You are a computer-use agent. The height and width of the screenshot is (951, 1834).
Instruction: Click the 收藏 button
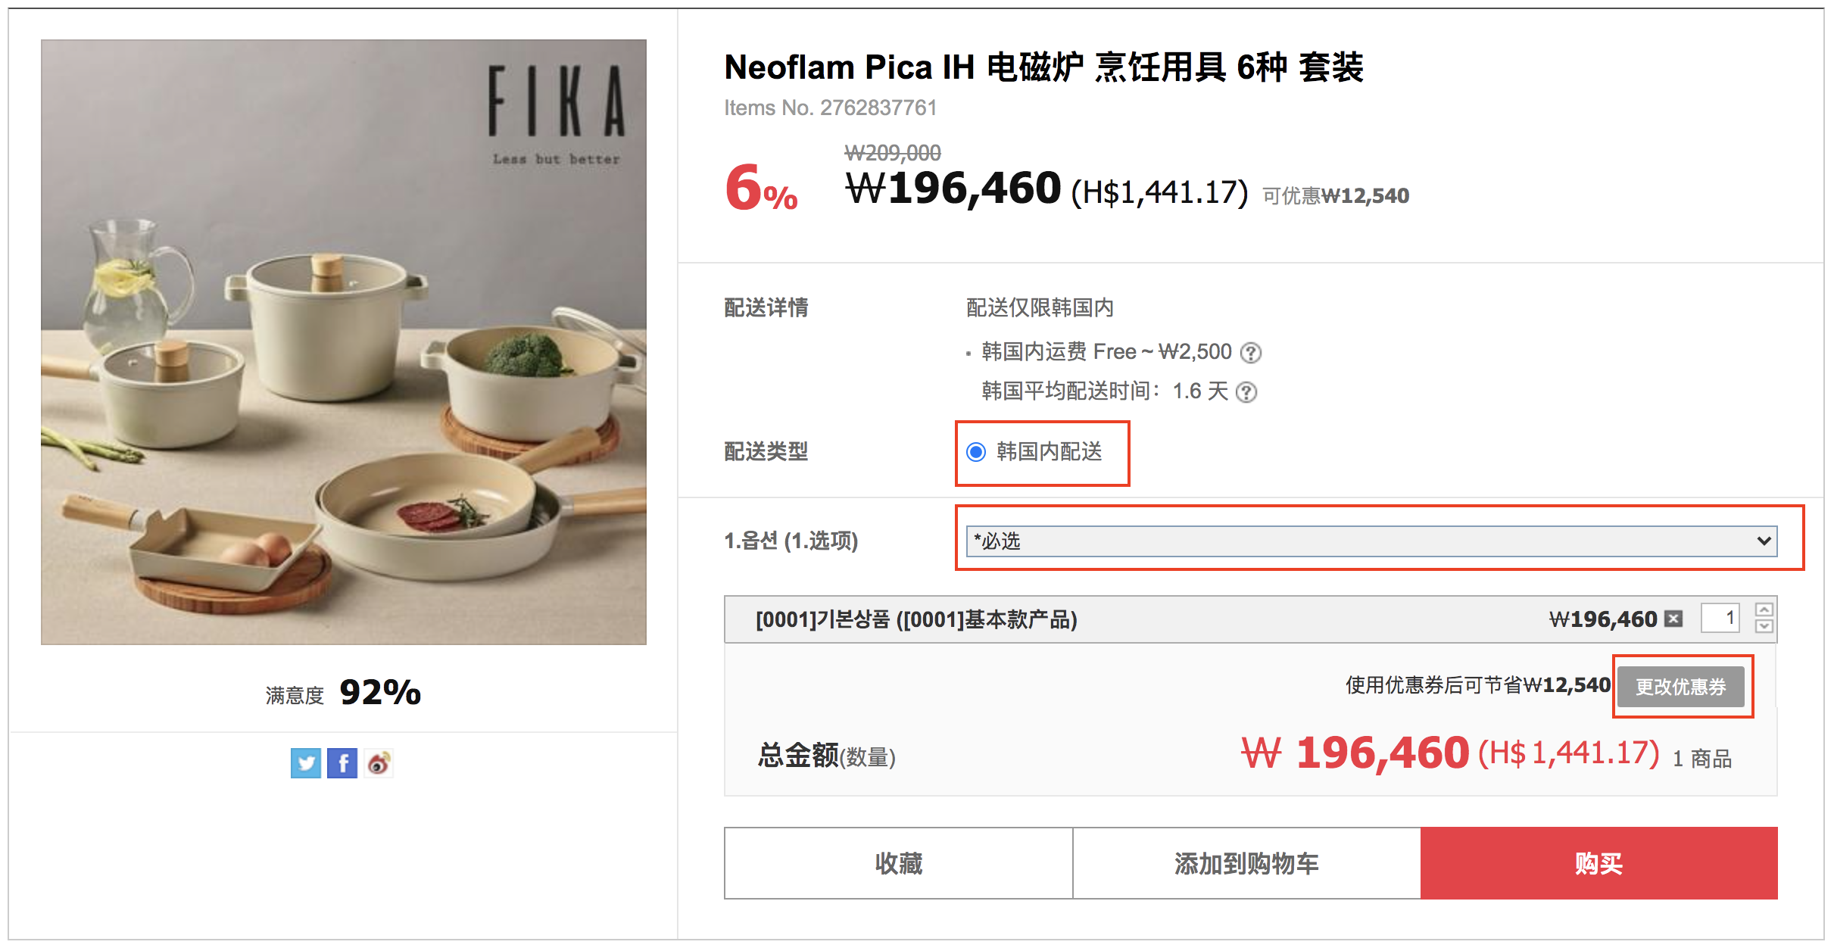coord(898,863)
